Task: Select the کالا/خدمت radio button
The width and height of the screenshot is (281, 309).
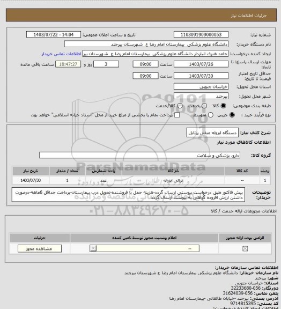Action: [x=180, y=106]
